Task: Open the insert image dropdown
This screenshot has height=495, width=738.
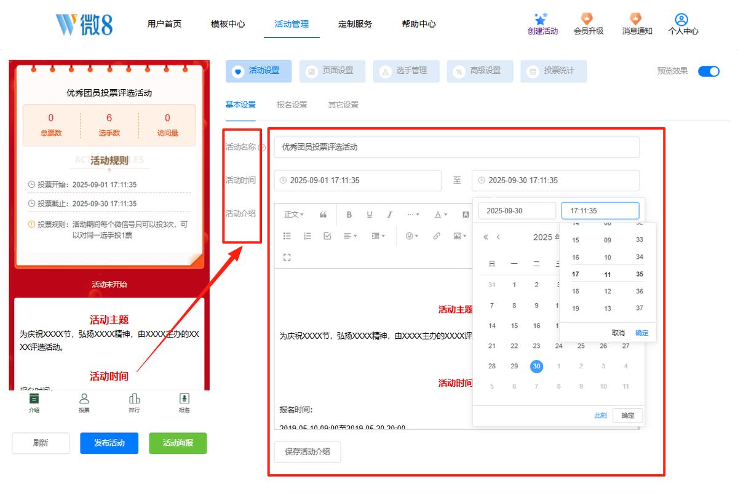Action: (x=459, y=236)
